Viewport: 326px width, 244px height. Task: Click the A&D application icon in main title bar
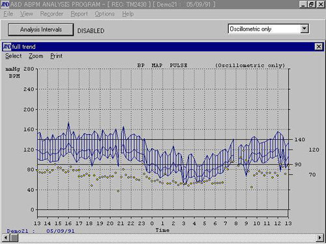[x=5, y=4]
